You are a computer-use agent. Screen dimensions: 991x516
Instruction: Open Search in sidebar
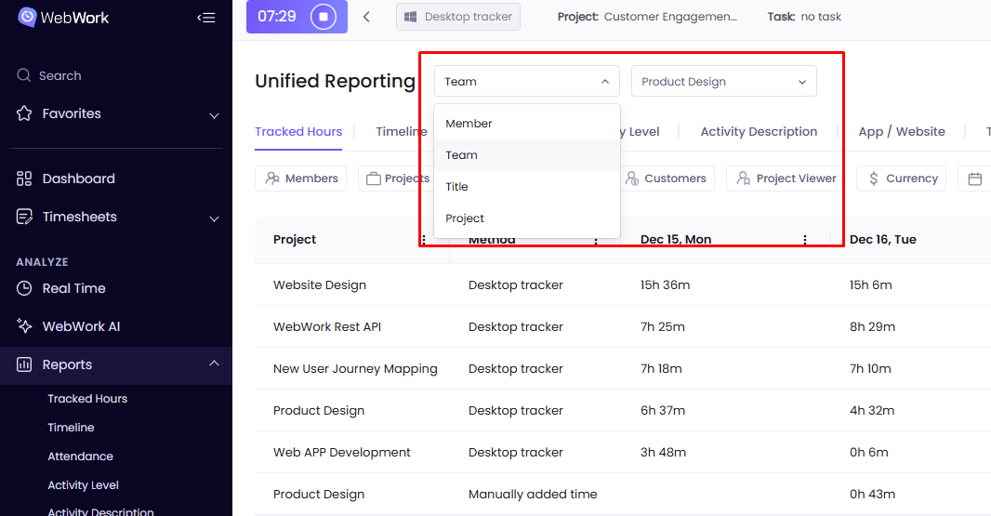pos(59,75)
